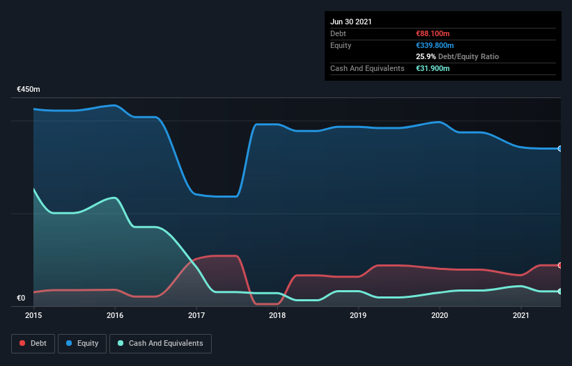The width and height of the screenshot is (572, 366).
Task: Toggle the Debt series legend button
Action: coord(33,344)
